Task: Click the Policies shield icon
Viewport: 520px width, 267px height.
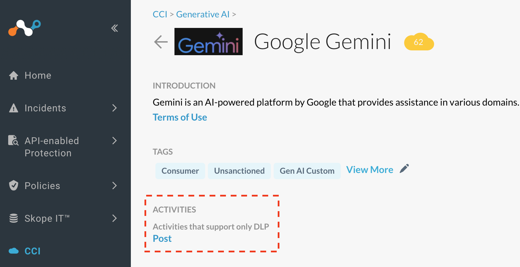Action: (x=14, y=186)
